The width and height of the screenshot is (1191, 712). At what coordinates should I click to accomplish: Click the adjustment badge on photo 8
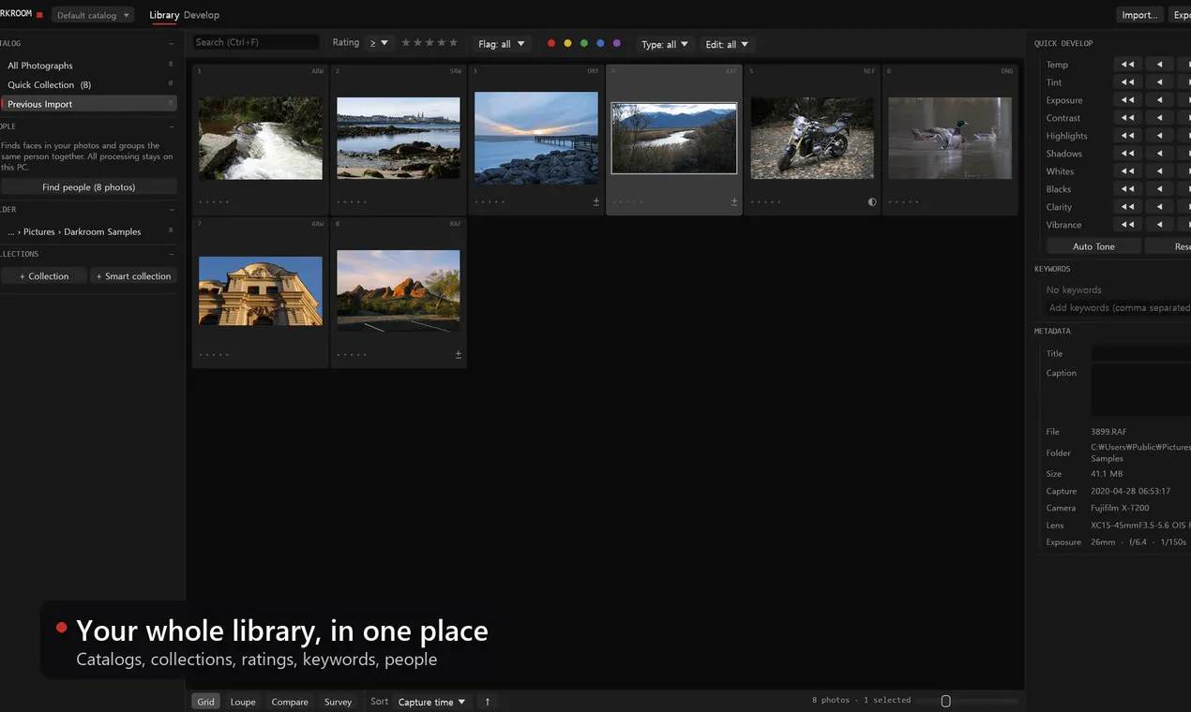459,355
